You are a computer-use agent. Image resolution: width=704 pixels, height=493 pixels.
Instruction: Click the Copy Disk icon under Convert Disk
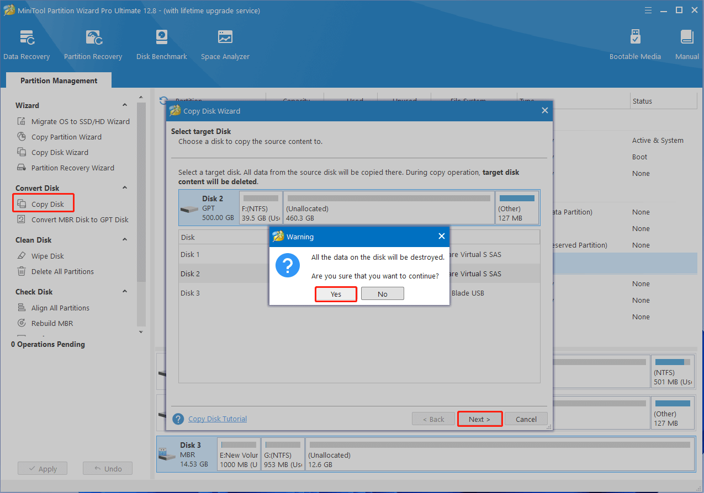tap(22, 204)
